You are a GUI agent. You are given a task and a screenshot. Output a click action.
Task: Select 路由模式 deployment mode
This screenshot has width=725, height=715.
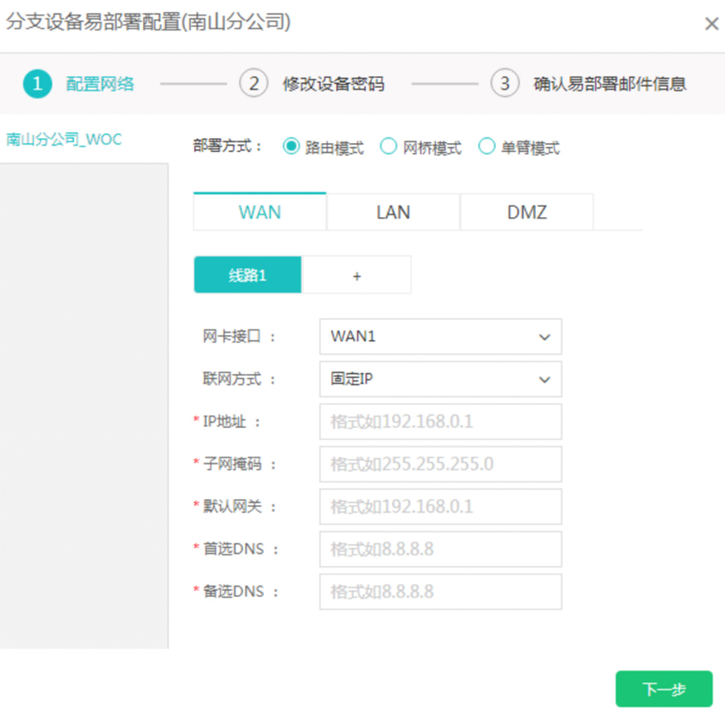[291, 147]
